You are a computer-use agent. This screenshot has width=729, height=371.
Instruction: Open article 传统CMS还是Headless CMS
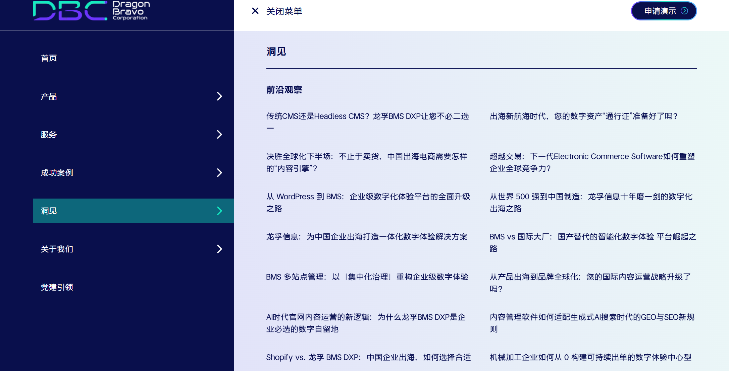click(368, 122)
